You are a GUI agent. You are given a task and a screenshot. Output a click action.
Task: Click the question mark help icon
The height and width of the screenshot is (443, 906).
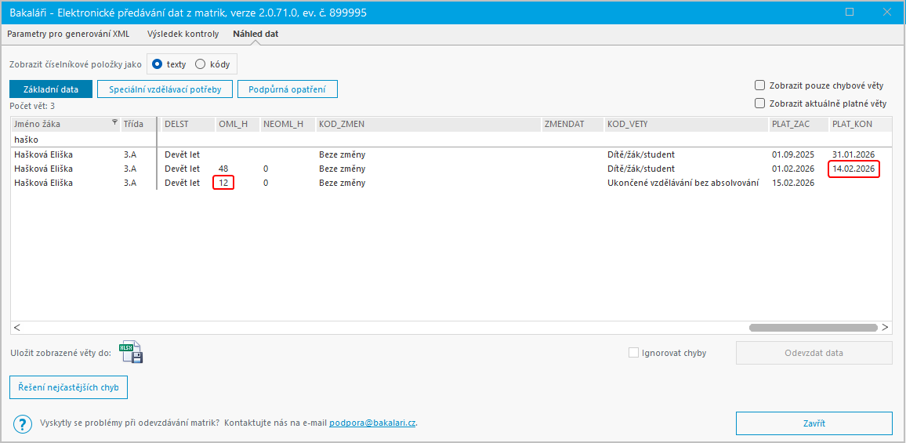coord(23,423)
